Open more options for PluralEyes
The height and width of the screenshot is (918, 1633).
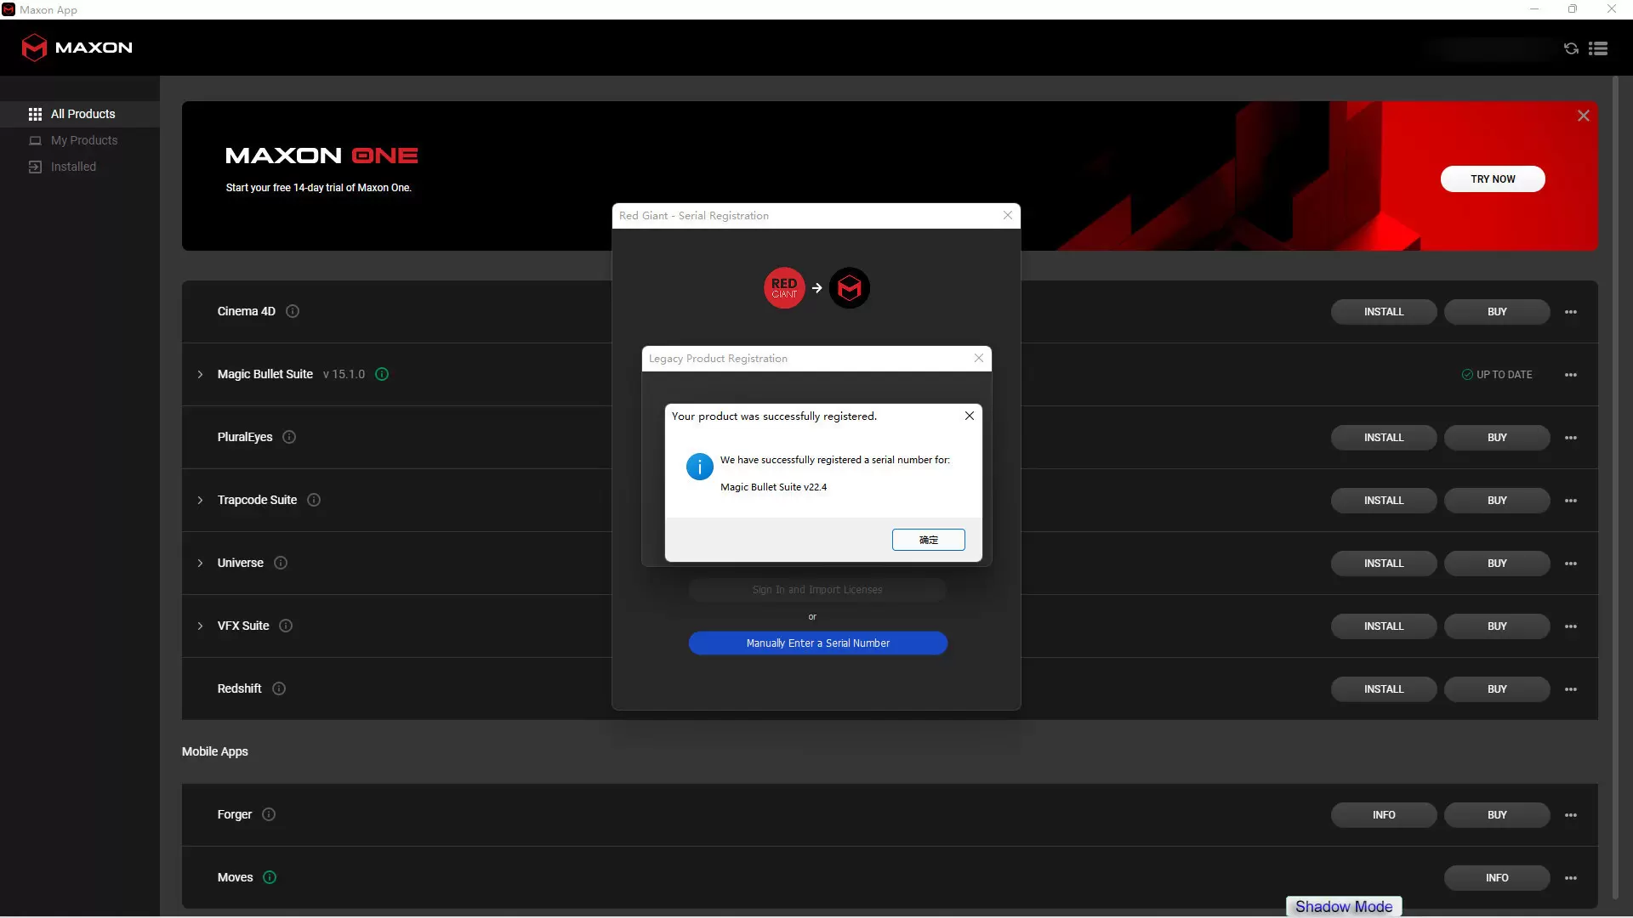click(x=1571, y=438)
